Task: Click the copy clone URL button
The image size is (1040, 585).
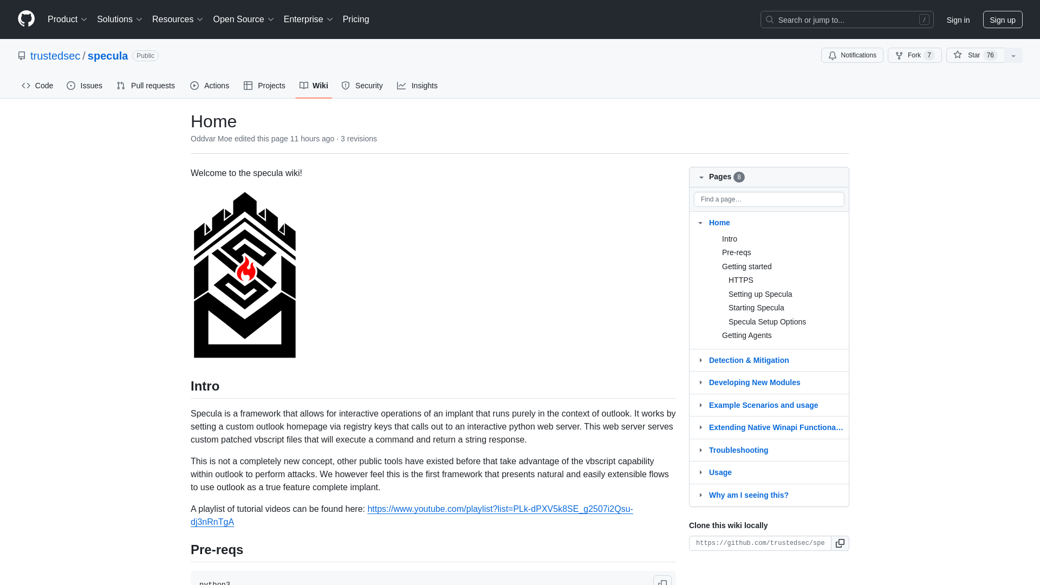Action: [840, 543]
